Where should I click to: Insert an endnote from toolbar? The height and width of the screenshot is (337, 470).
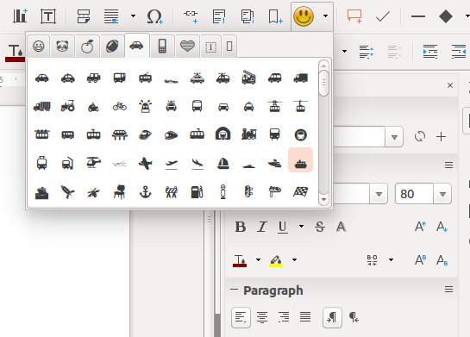pyautogui.click(x=248, y=16)
